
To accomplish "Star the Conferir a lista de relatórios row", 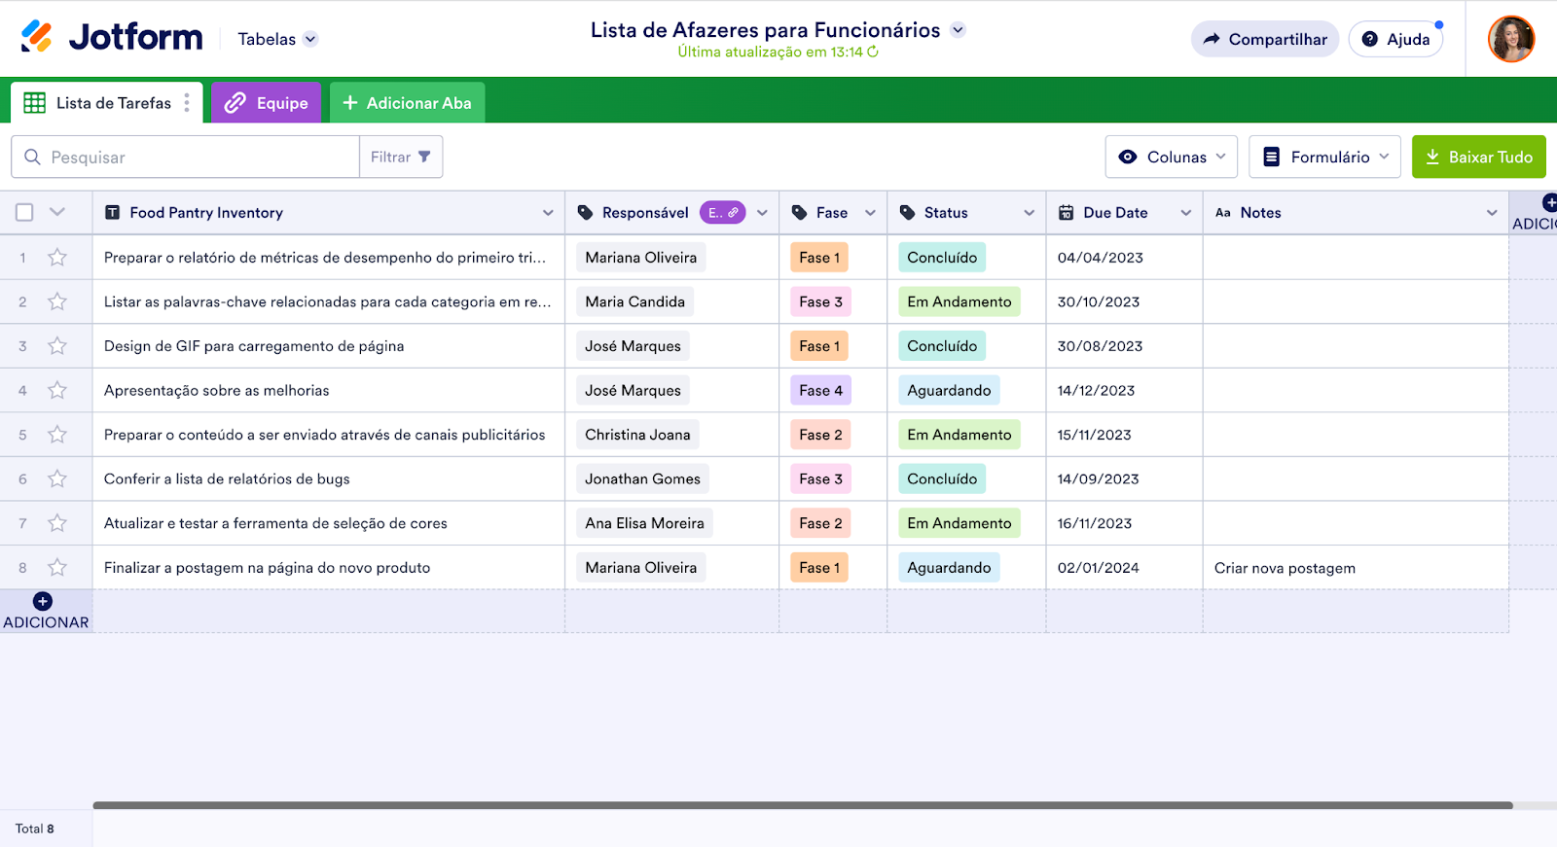I will 57,478.
